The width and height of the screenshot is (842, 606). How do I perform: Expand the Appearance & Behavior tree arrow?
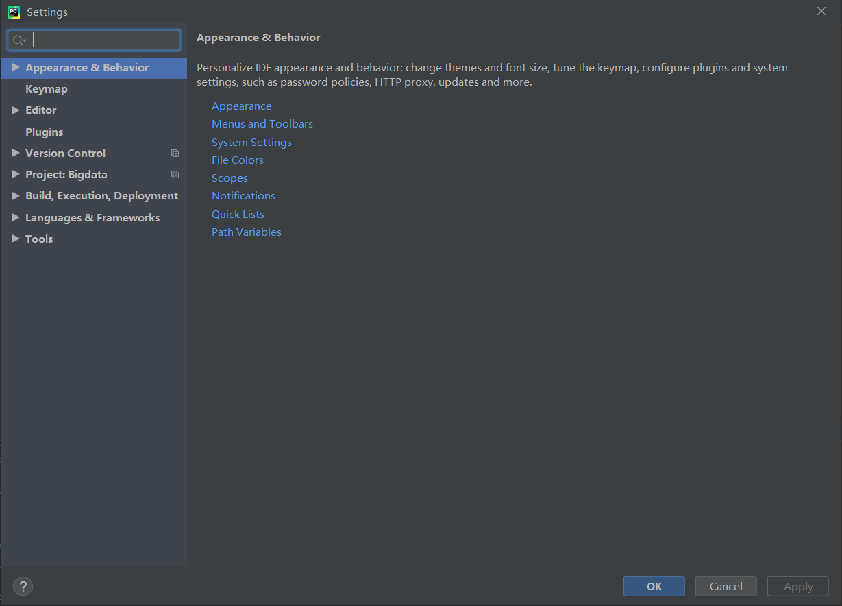coord(16,67)
